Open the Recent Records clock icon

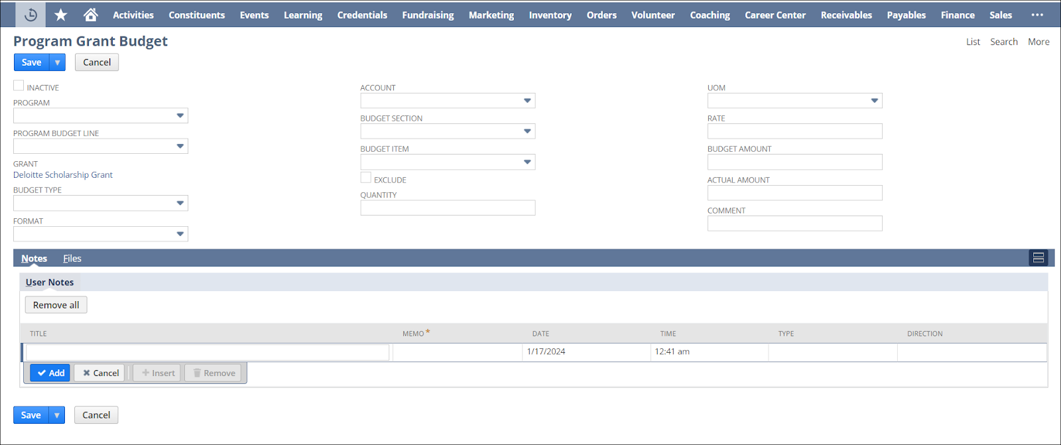tap(31, 15)
